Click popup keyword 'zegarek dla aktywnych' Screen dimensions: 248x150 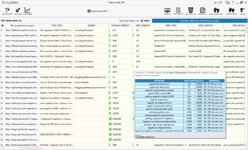click(159, 84)
